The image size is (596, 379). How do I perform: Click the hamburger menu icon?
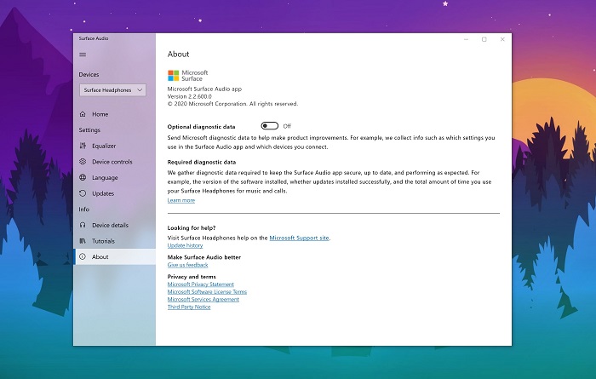point(83,55)
